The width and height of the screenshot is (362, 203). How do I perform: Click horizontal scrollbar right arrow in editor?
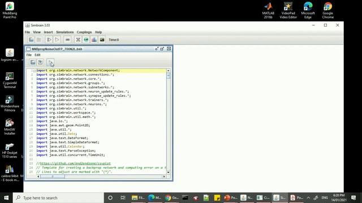[x=164, y=176]
